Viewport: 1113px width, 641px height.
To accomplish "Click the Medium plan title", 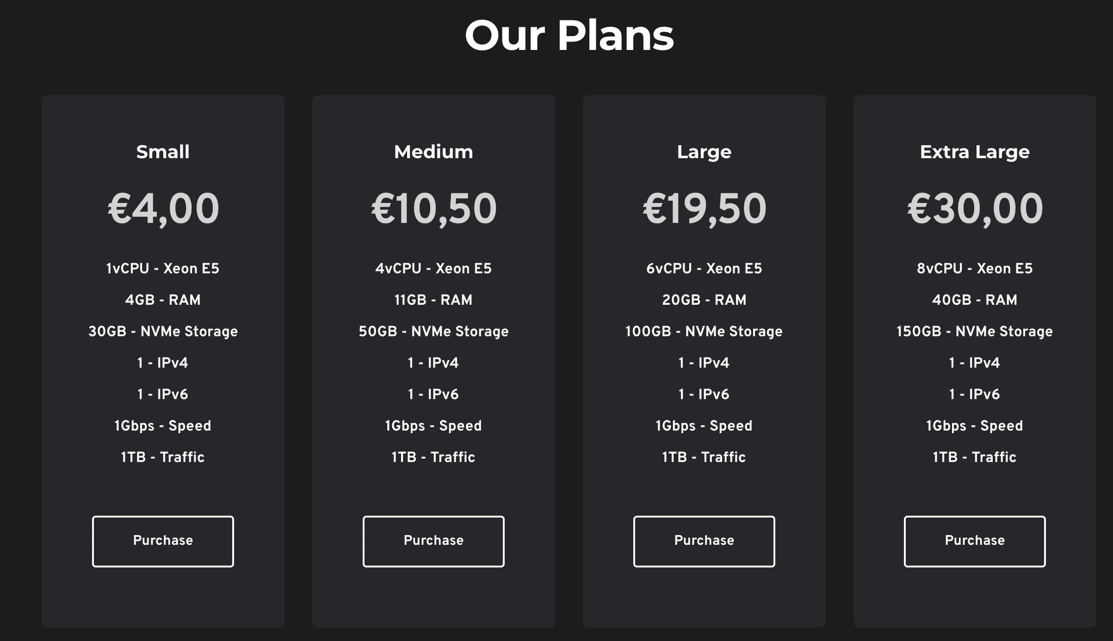I will pyautogui.click(x=433, y=152).
